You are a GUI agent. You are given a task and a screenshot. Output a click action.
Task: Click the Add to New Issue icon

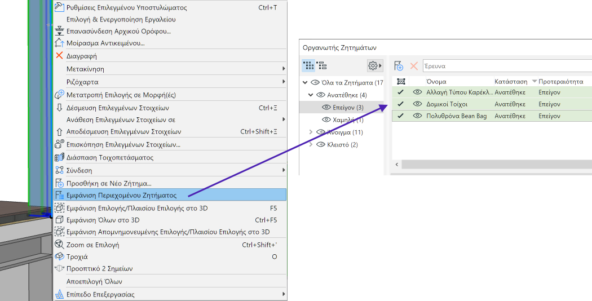point(59,183)
